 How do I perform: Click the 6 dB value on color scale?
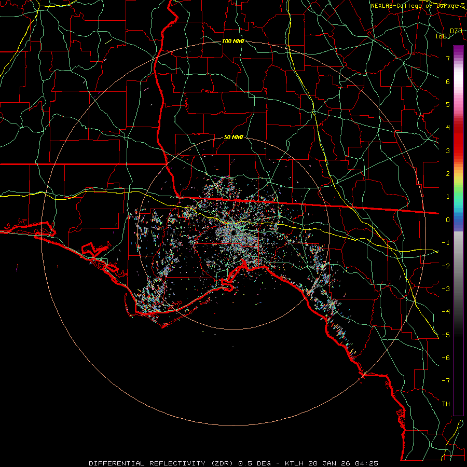448,81
